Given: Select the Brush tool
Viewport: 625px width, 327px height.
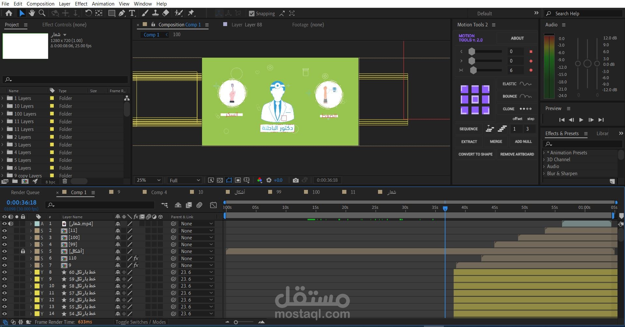Looking at the screenshot, I should (x=145, y=13).
